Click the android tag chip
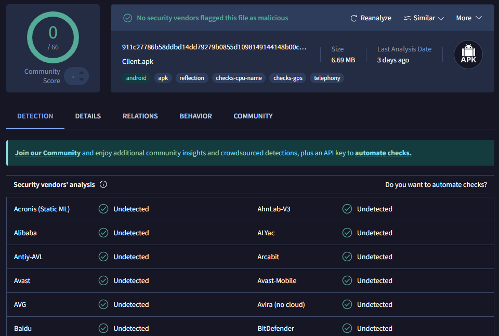This screenshot has width=499, height=336. pyautogui.click(x=136, y=78)
